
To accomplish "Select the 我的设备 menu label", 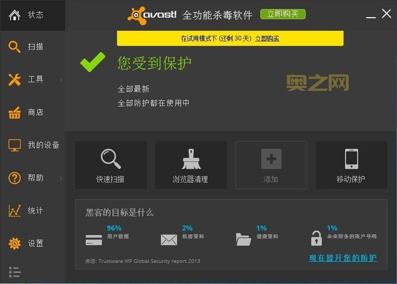I will click(44, 145).
